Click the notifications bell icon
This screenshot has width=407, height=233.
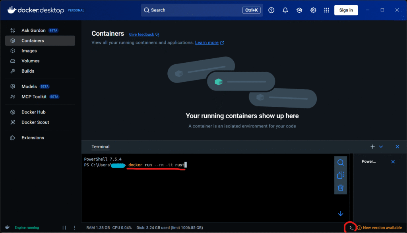[x=285, y=10]
